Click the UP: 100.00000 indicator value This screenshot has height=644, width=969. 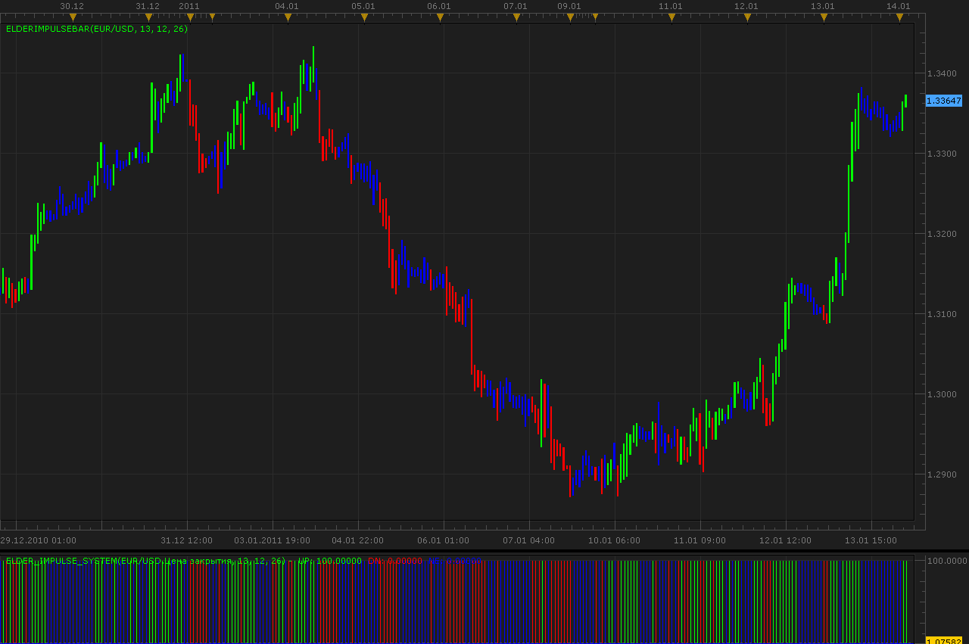coord(330,561)
